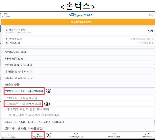Screen dimensions: 156x140
Task: Open 금융투자소득 지급명세서 제출내역 조회
Action: (x=33, y=115)
